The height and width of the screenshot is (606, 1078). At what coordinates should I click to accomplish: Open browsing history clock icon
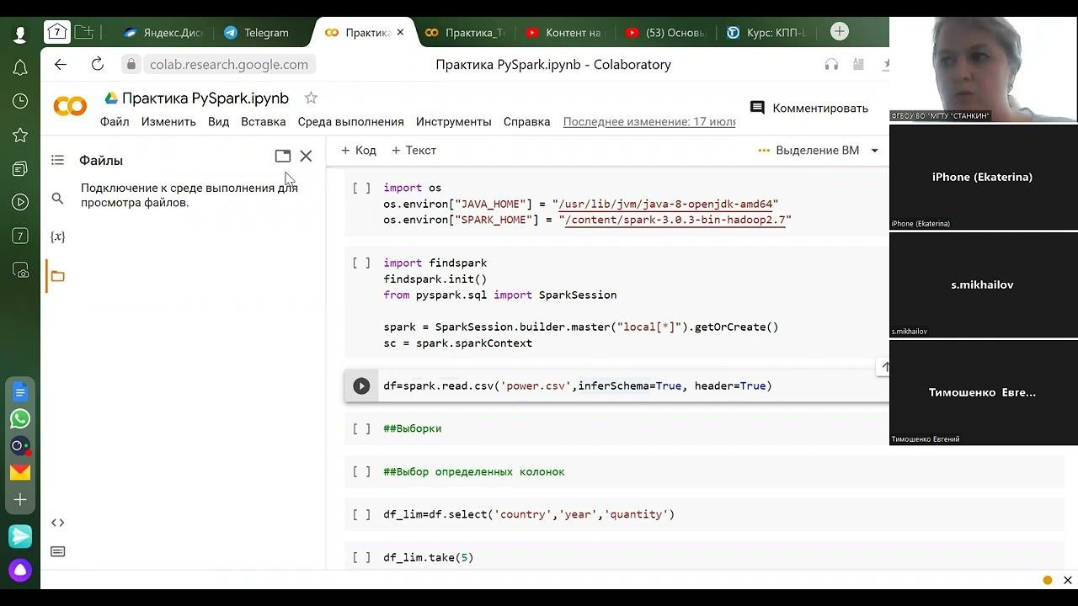[20, 101]
